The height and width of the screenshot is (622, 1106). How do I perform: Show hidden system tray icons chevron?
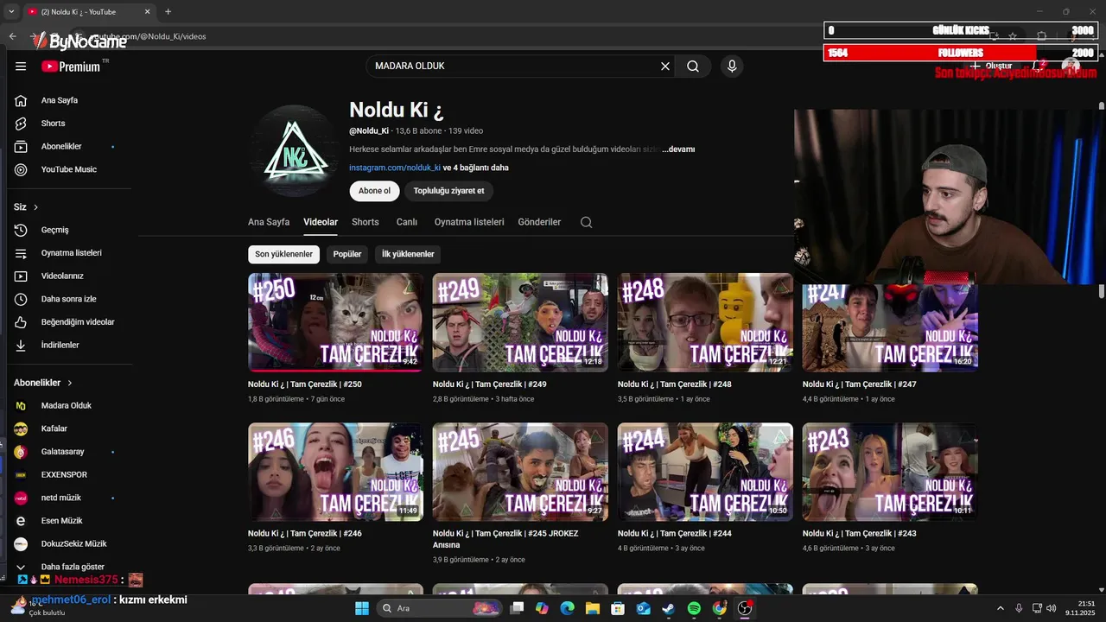point(1001,608)
